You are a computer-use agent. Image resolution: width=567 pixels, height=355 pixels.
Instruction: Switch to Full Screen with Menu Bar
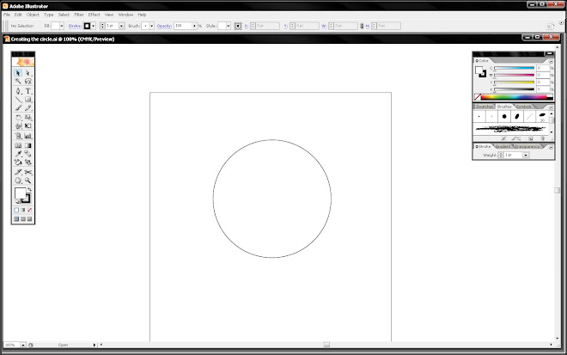(23, 219)
